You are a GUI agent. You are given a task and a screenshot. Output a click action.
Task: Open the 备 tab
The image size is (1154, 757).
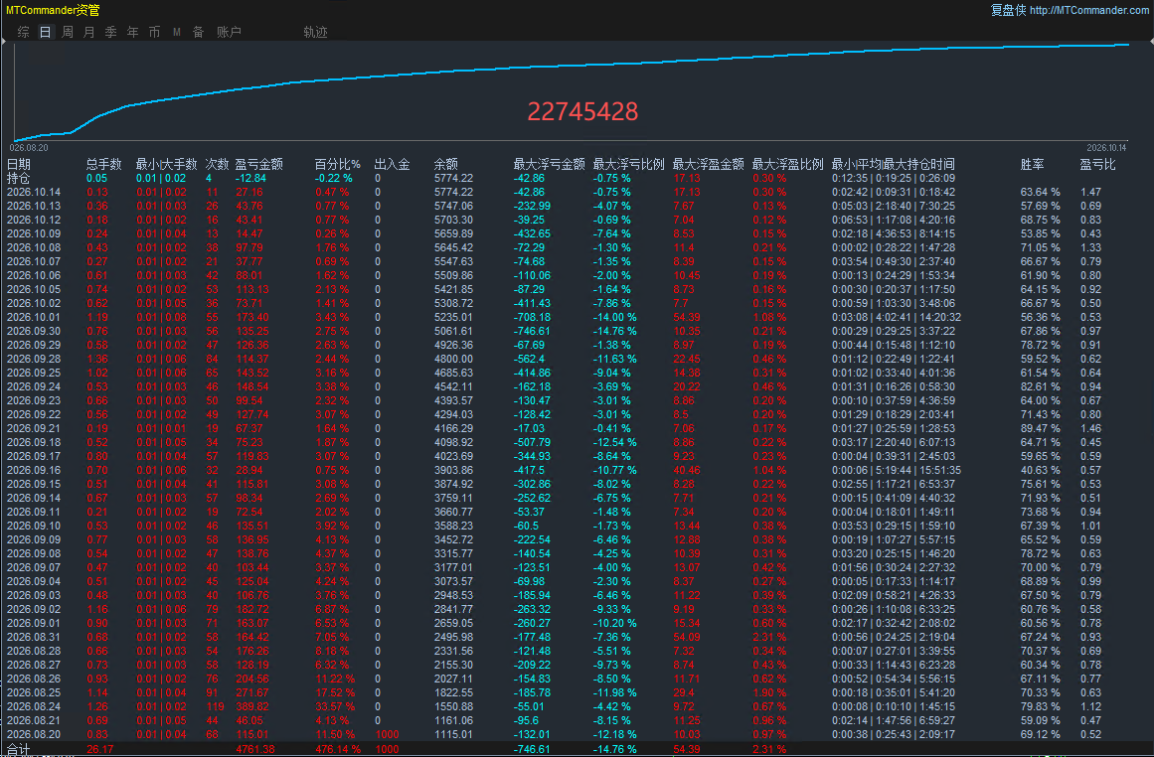[198, 32]
